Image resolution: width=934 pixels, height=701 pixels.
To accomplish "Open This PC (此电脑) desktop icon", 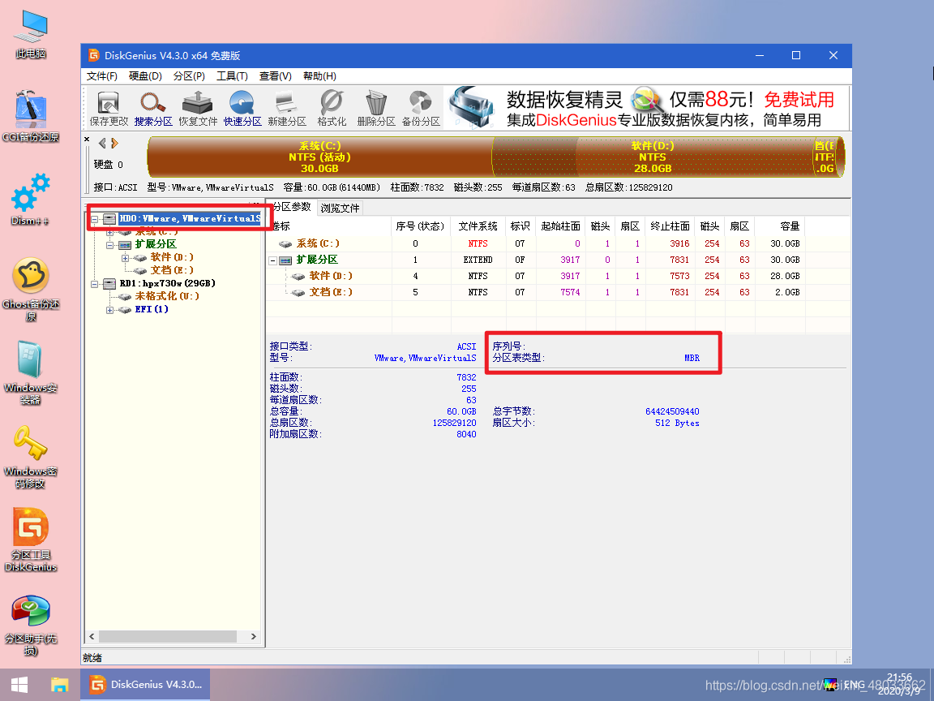I will click(x=31, y=35).
